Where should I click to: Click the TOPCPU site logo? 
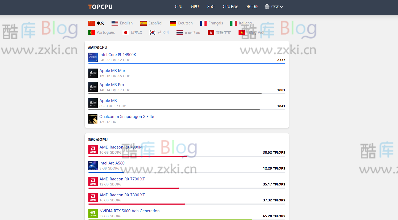[100, 7]
